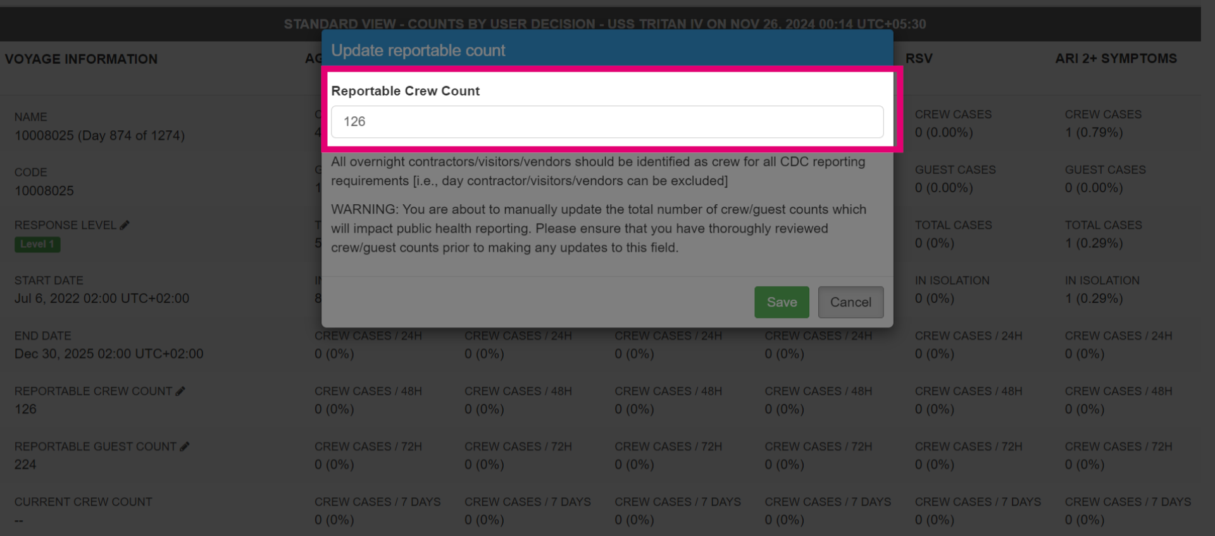Click the WARNING message in the dialog
Screen dimensions: 1215x536
click(x=599, y=228)
